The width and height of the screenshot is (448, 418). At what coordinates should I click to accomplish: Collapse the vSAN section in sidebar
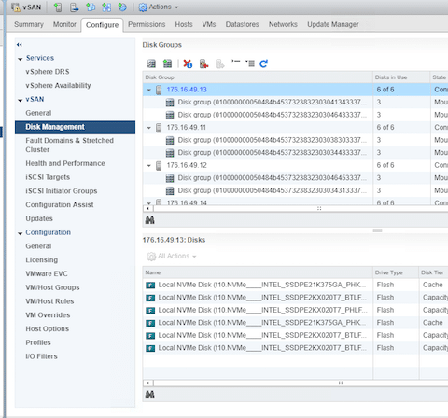(21, 100)
